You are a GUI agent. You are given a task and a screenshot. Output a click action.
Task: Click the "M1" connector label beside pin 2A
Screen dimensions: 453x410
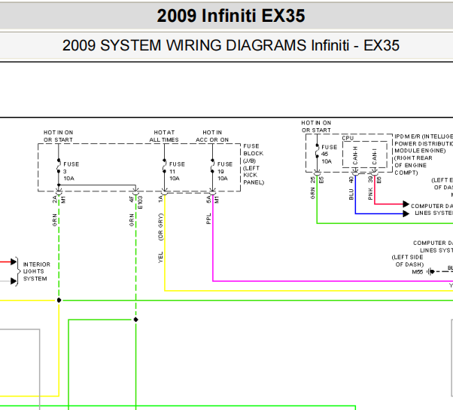(x=63, y=200)
